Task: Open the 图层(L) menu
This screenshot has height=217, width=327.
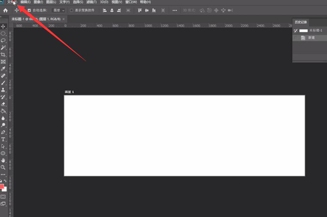Action: click(x=51, y=2)
